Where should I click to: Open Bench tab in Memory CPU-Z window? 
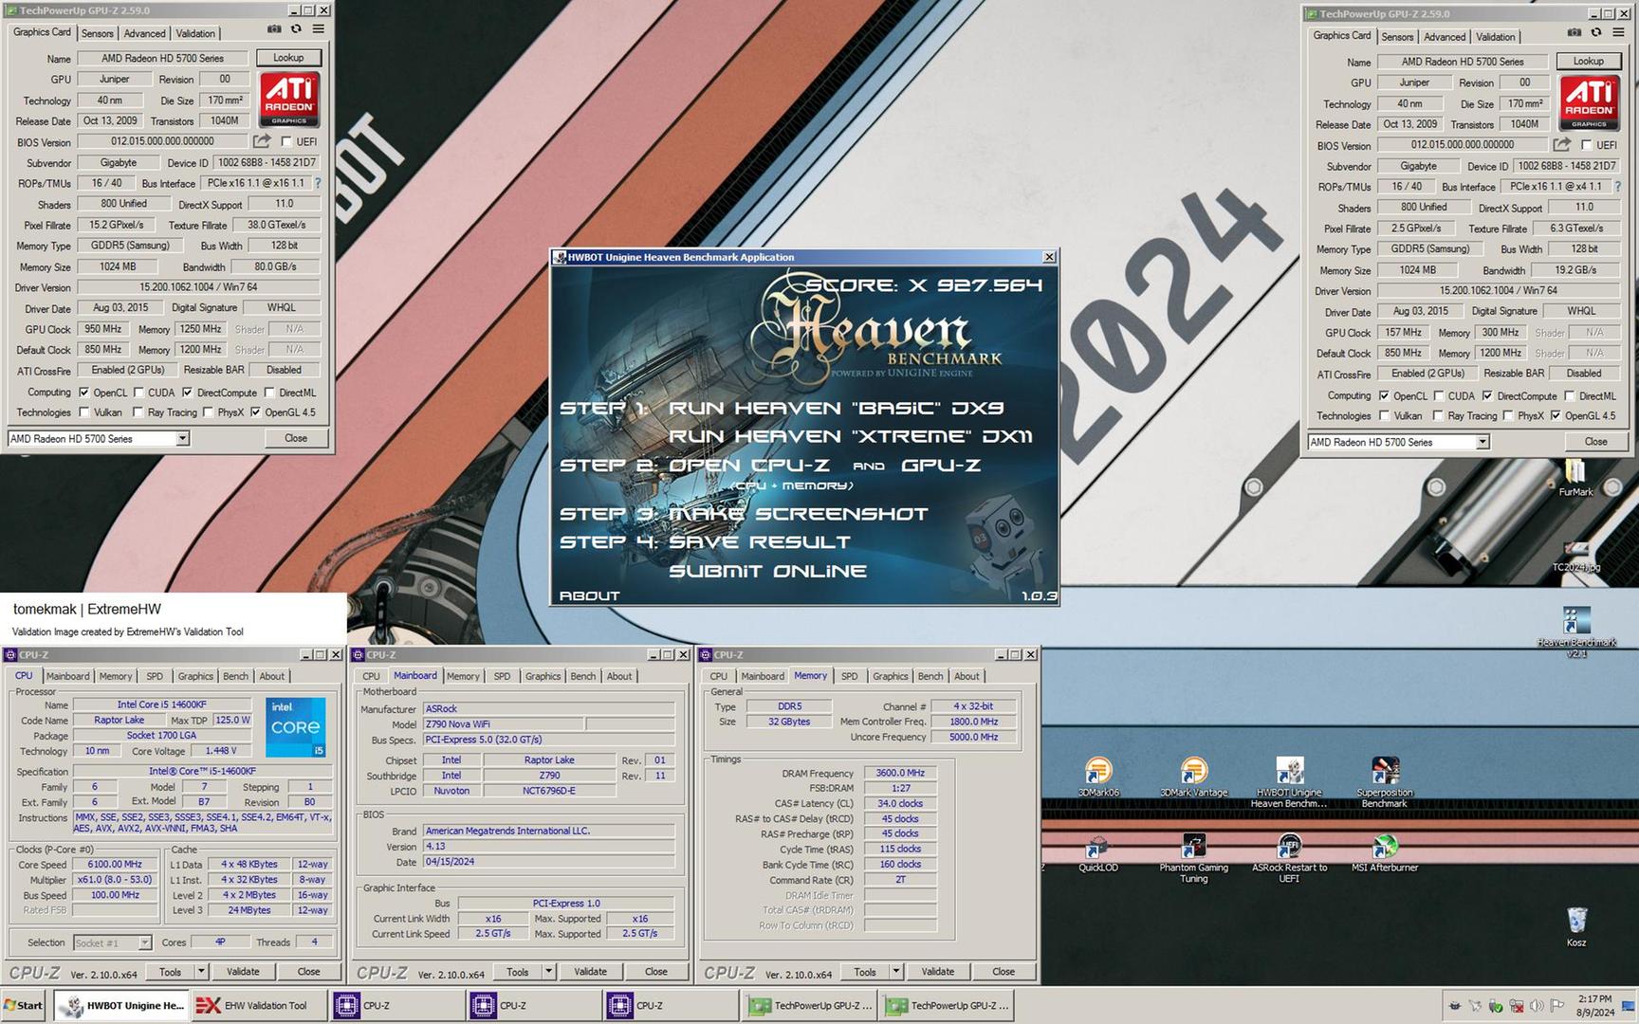click(930, 676)
